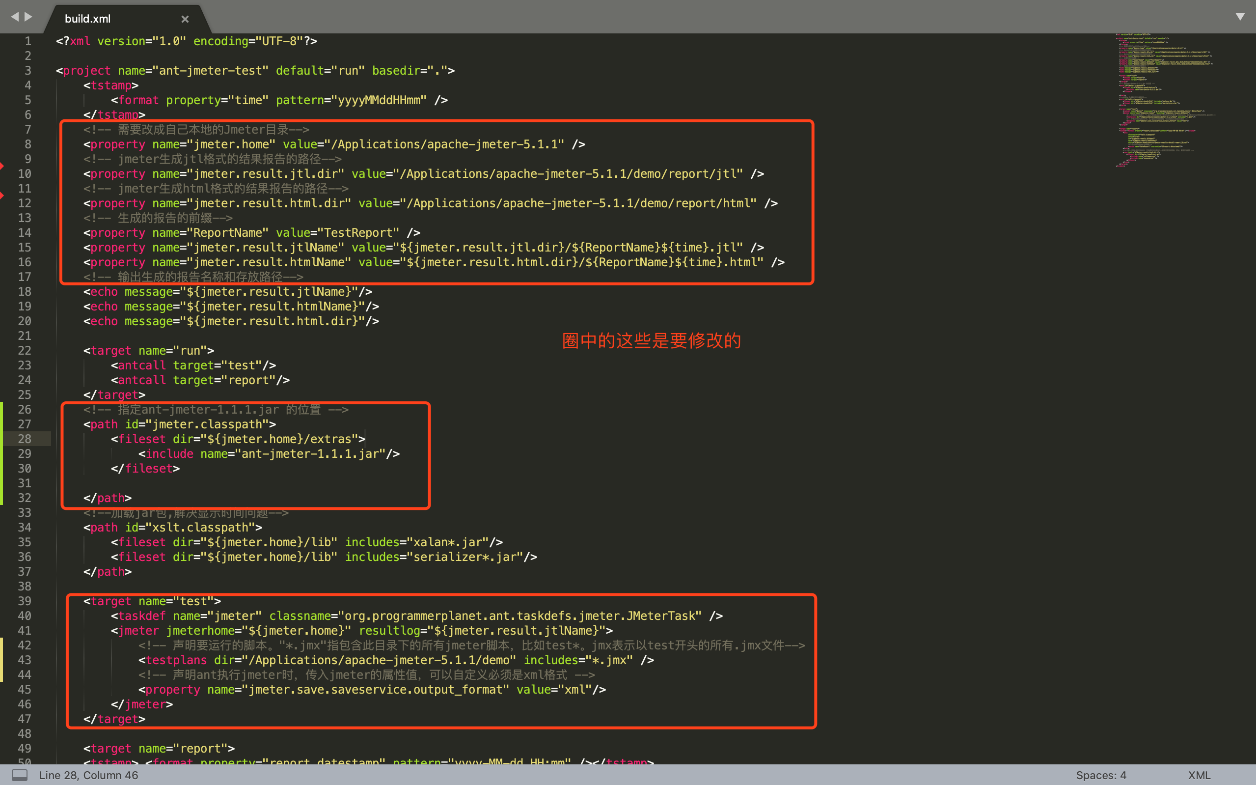The width and height of the screenshot is (1256, 785).
Task: Open the XML syntax selector
Action: coord(1199,775)
